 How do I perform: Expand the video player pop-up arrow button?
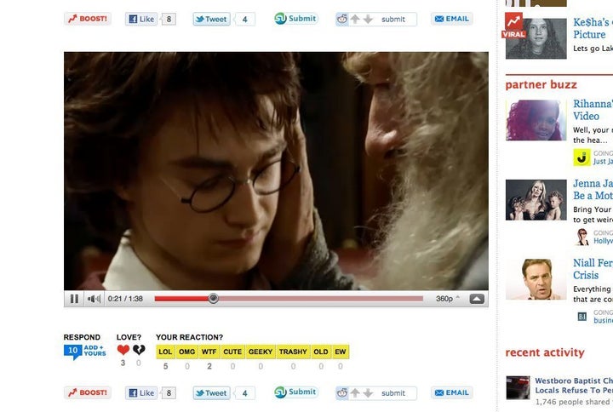pyautogui.click(x=477, y=299)
